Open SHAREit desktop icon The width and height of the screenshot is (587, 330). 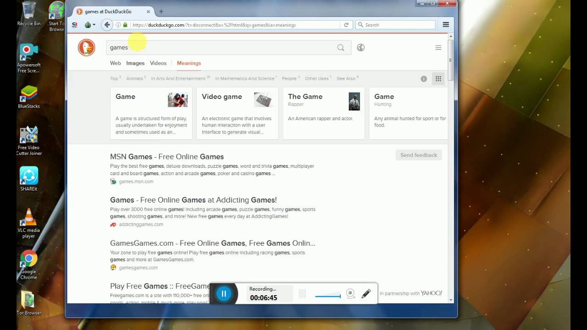tap(29, 179)
